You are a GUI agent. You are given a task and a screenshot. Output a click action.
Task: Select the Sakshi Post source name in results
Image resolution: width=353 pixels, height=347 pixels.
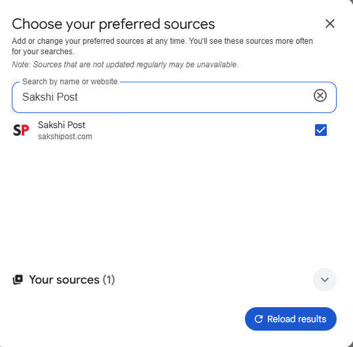coord(62,125)
